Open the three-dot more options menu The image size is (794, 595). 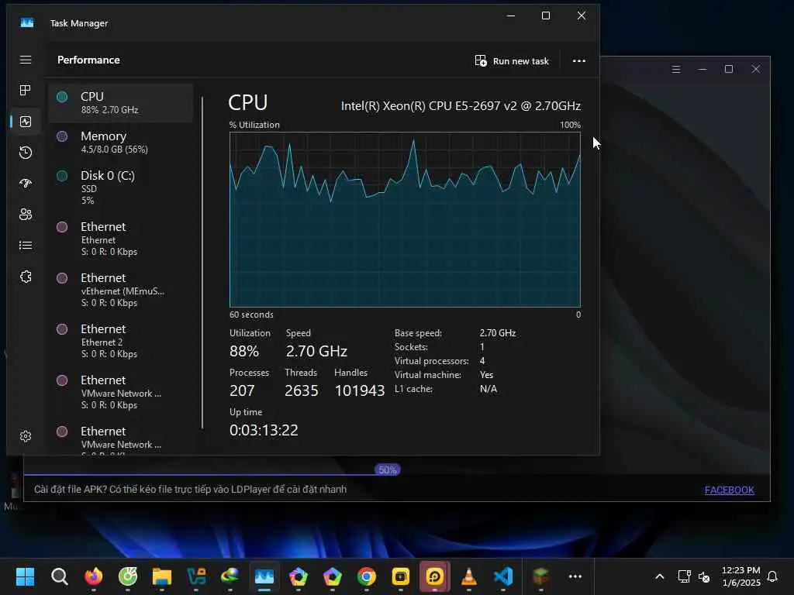click(578, 60)
